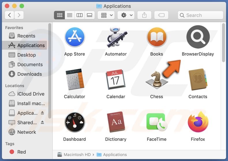Select Install mac... volume in sidebar
Screen dimensions: 228x161
click(x=25, y=103)
